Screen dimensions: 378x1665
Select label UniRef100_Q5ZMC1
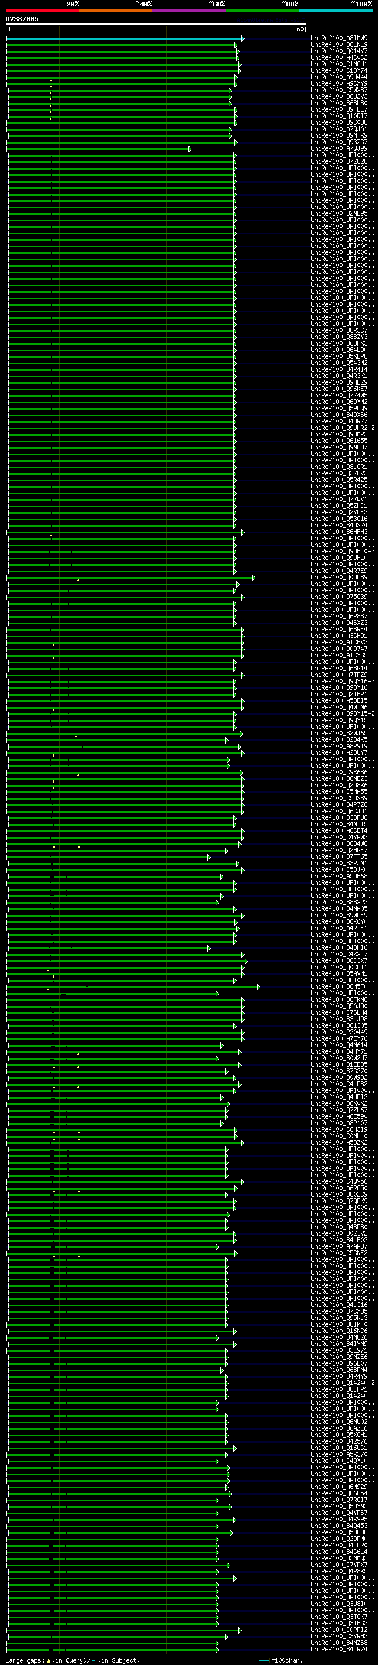tap(339, 506)
